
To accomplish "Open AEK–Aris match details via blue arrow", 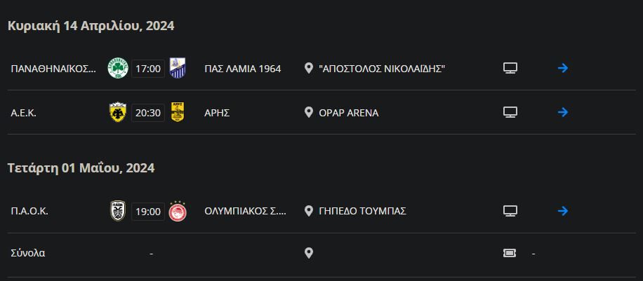I will point(562,112).
